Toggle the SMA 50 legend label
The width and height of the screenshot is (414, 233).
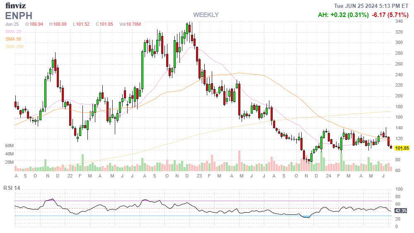(x=13, y=39)
